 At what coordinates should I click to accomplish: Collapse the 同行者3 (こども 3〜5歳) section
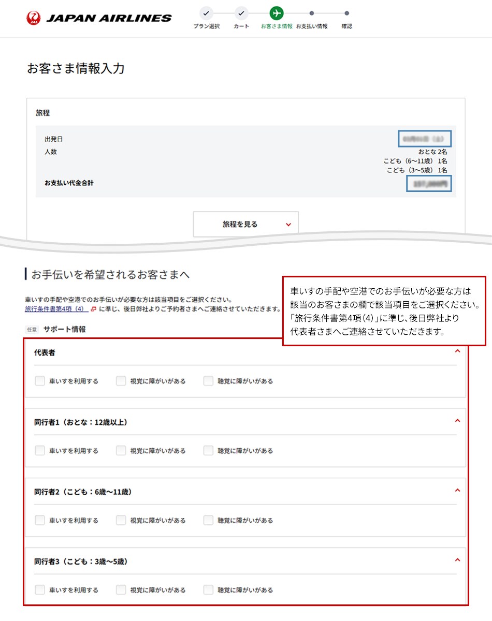pyautogui.click(x=457, y=560)
